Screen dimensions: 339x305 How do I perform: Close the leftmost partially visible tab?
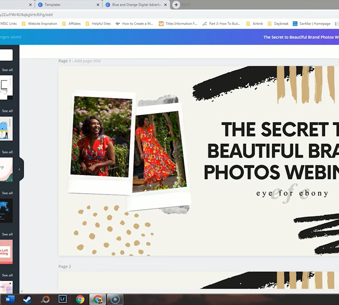pos(30,5)
